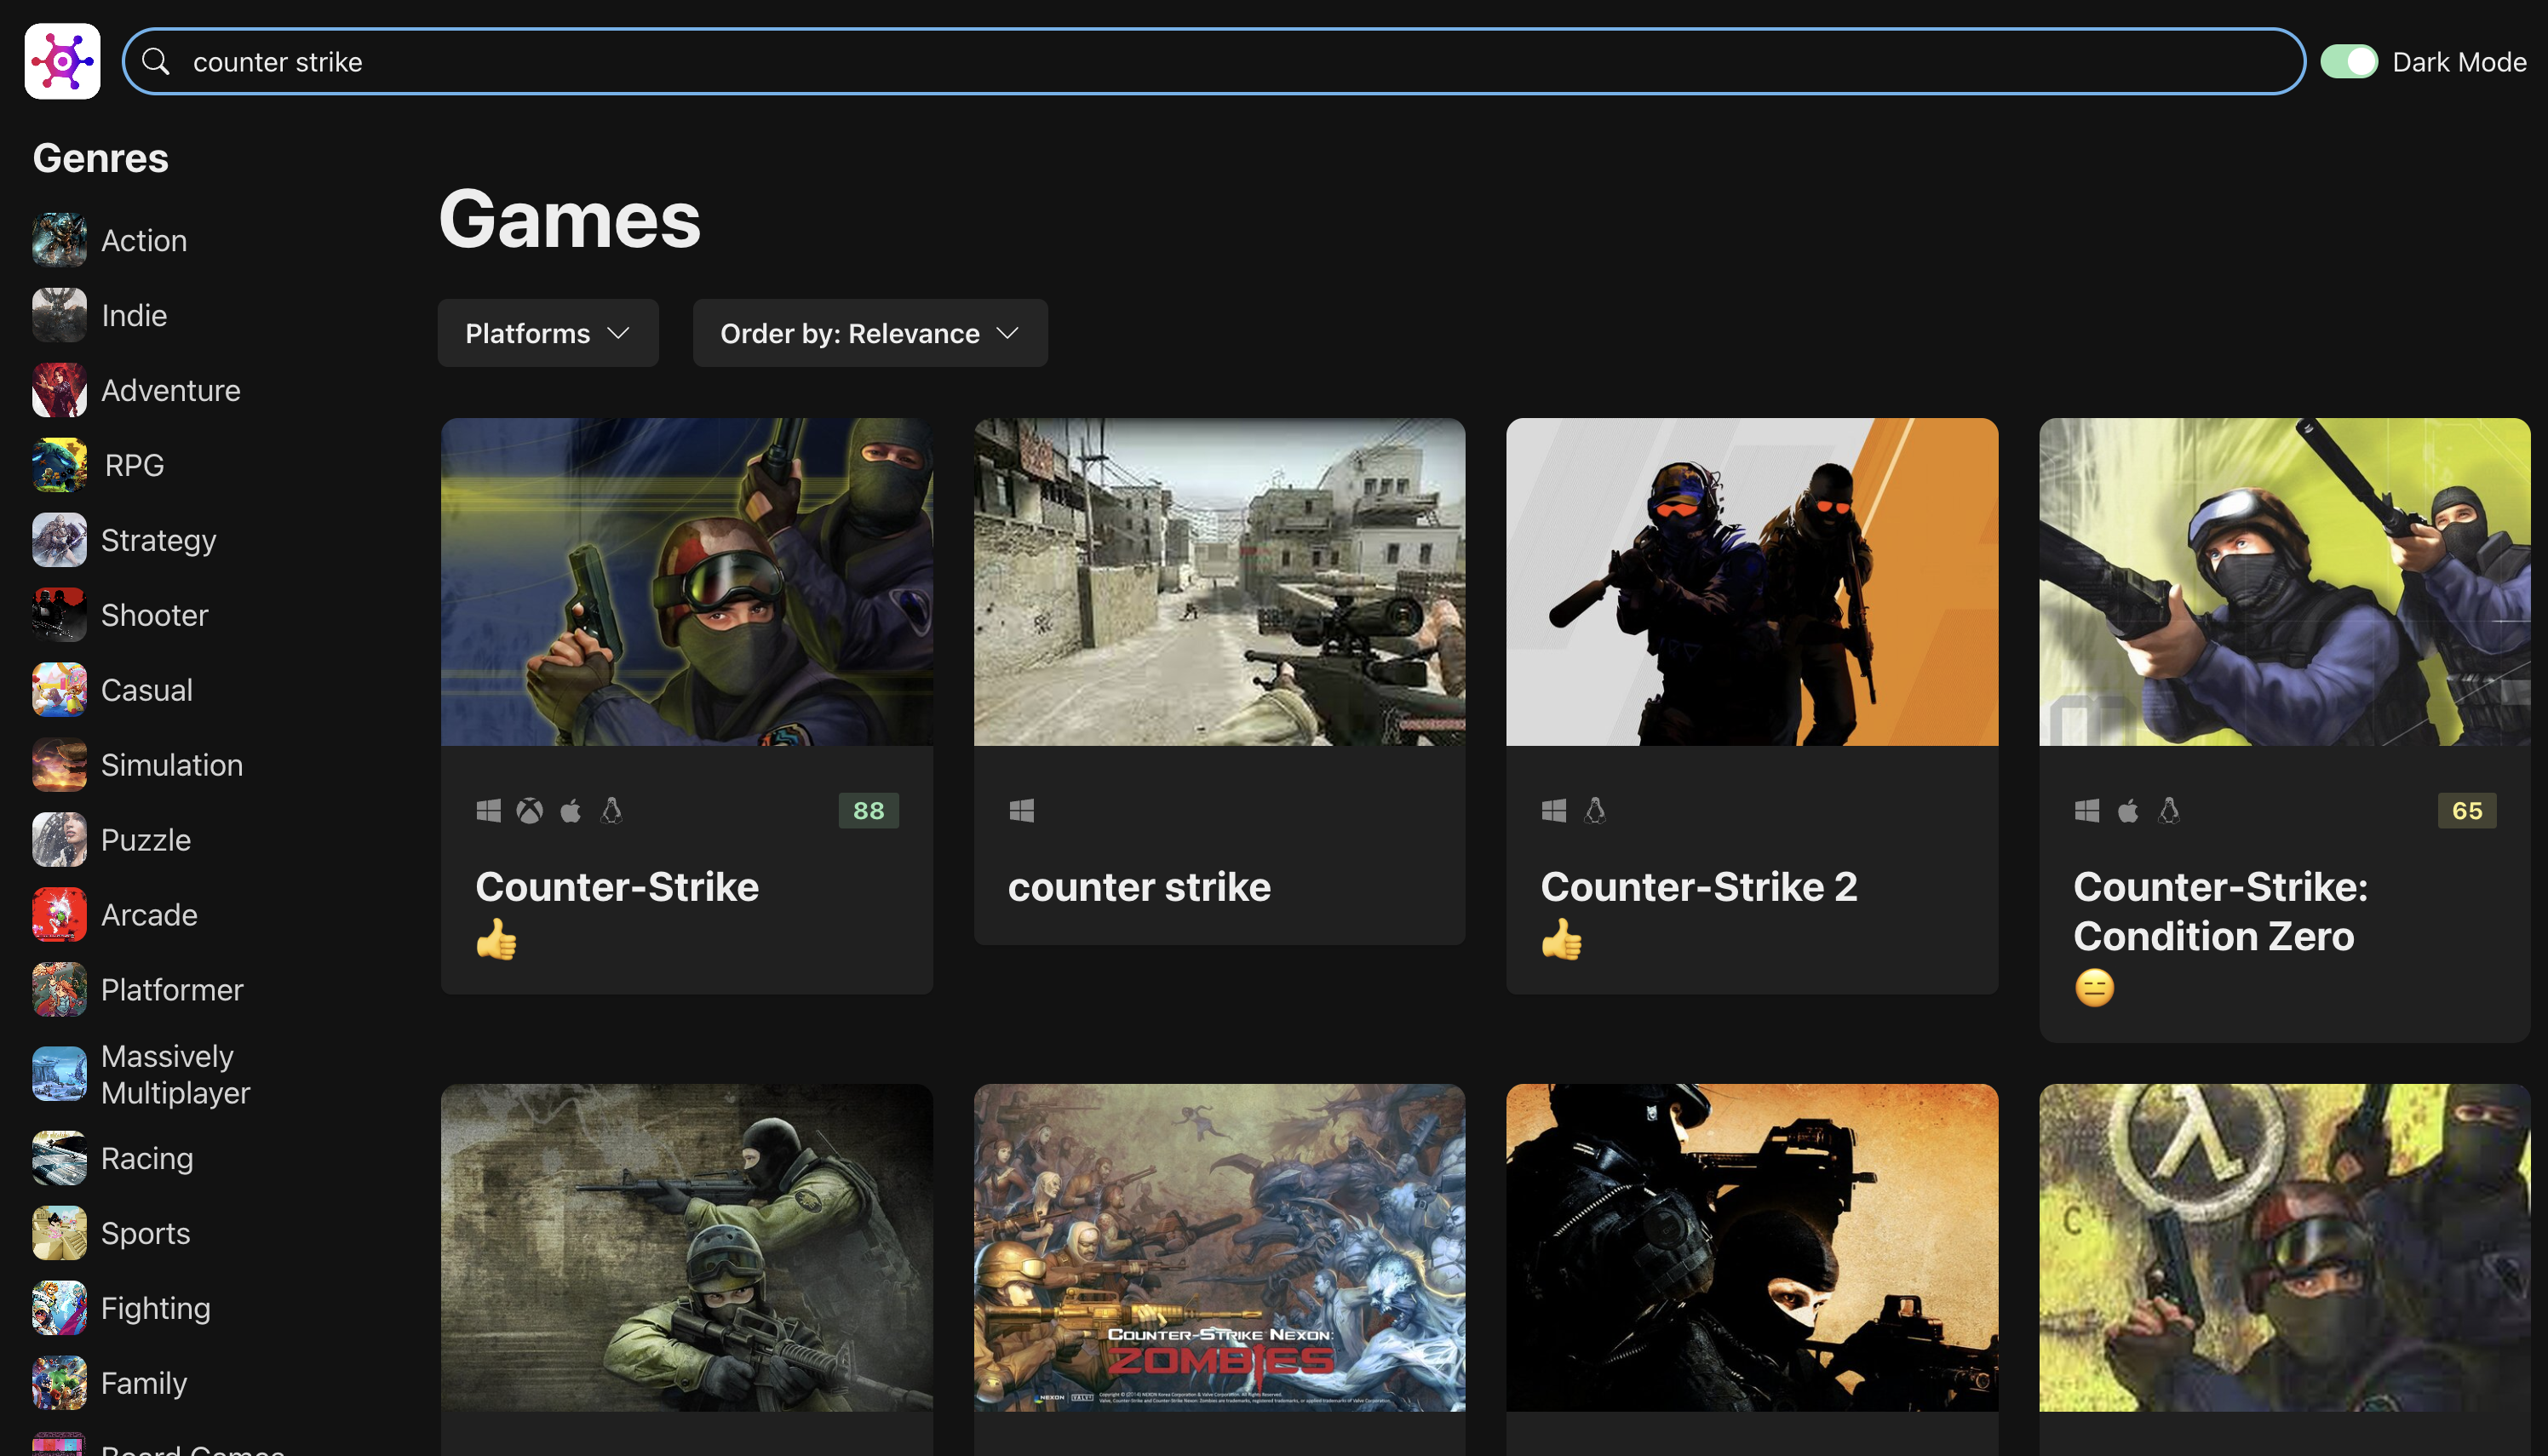2548x1456 pixels.
Task: Click the Puzzle genre icon
Action: (59, 840)
